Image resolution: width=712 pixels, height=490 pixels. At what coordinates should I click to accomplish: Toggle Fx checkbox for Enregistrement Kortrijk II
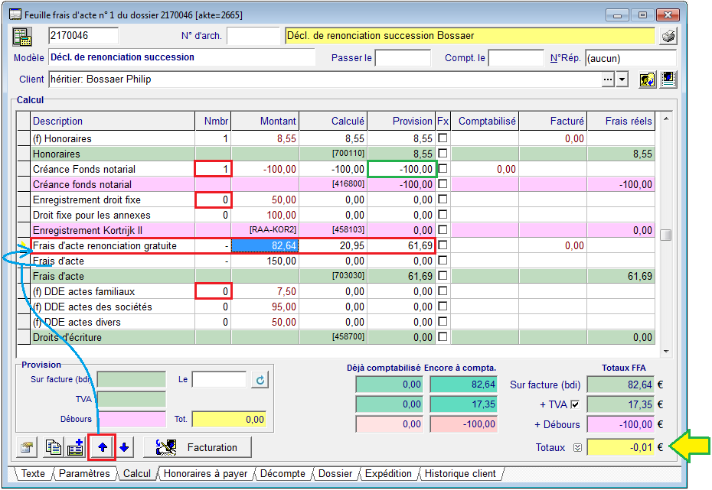(x=443, y=230)
